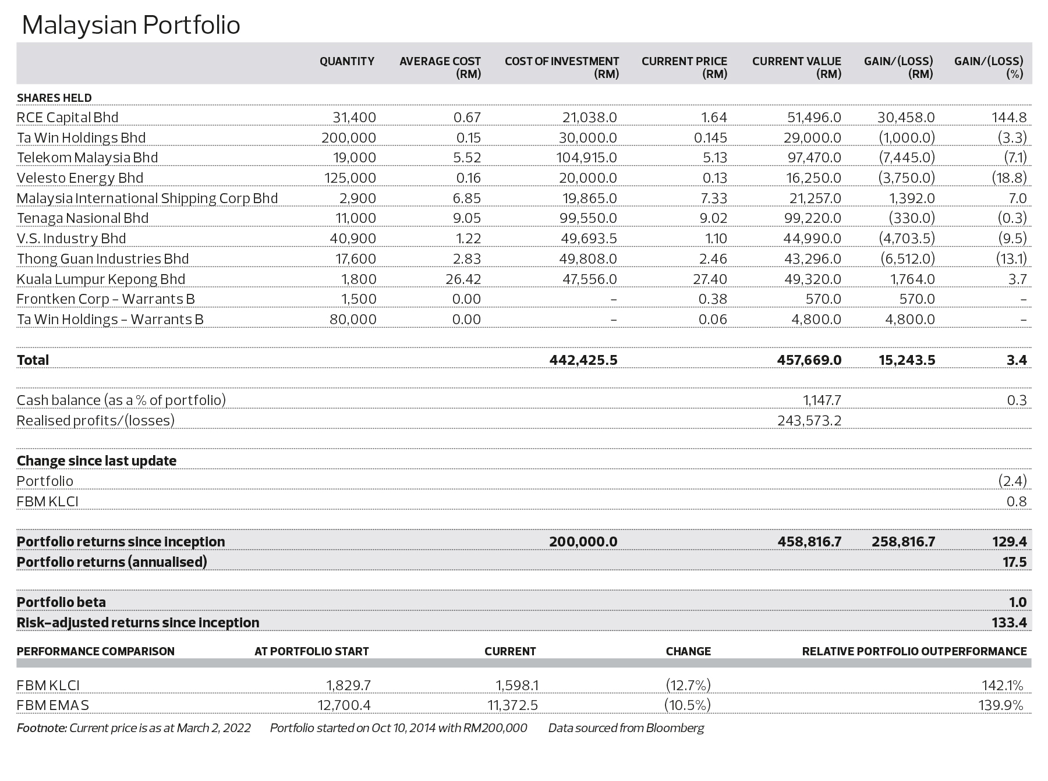Click V.S. Industry cost 49,693.5
This screenshot has height=781, width=1048.
(590, 239)
